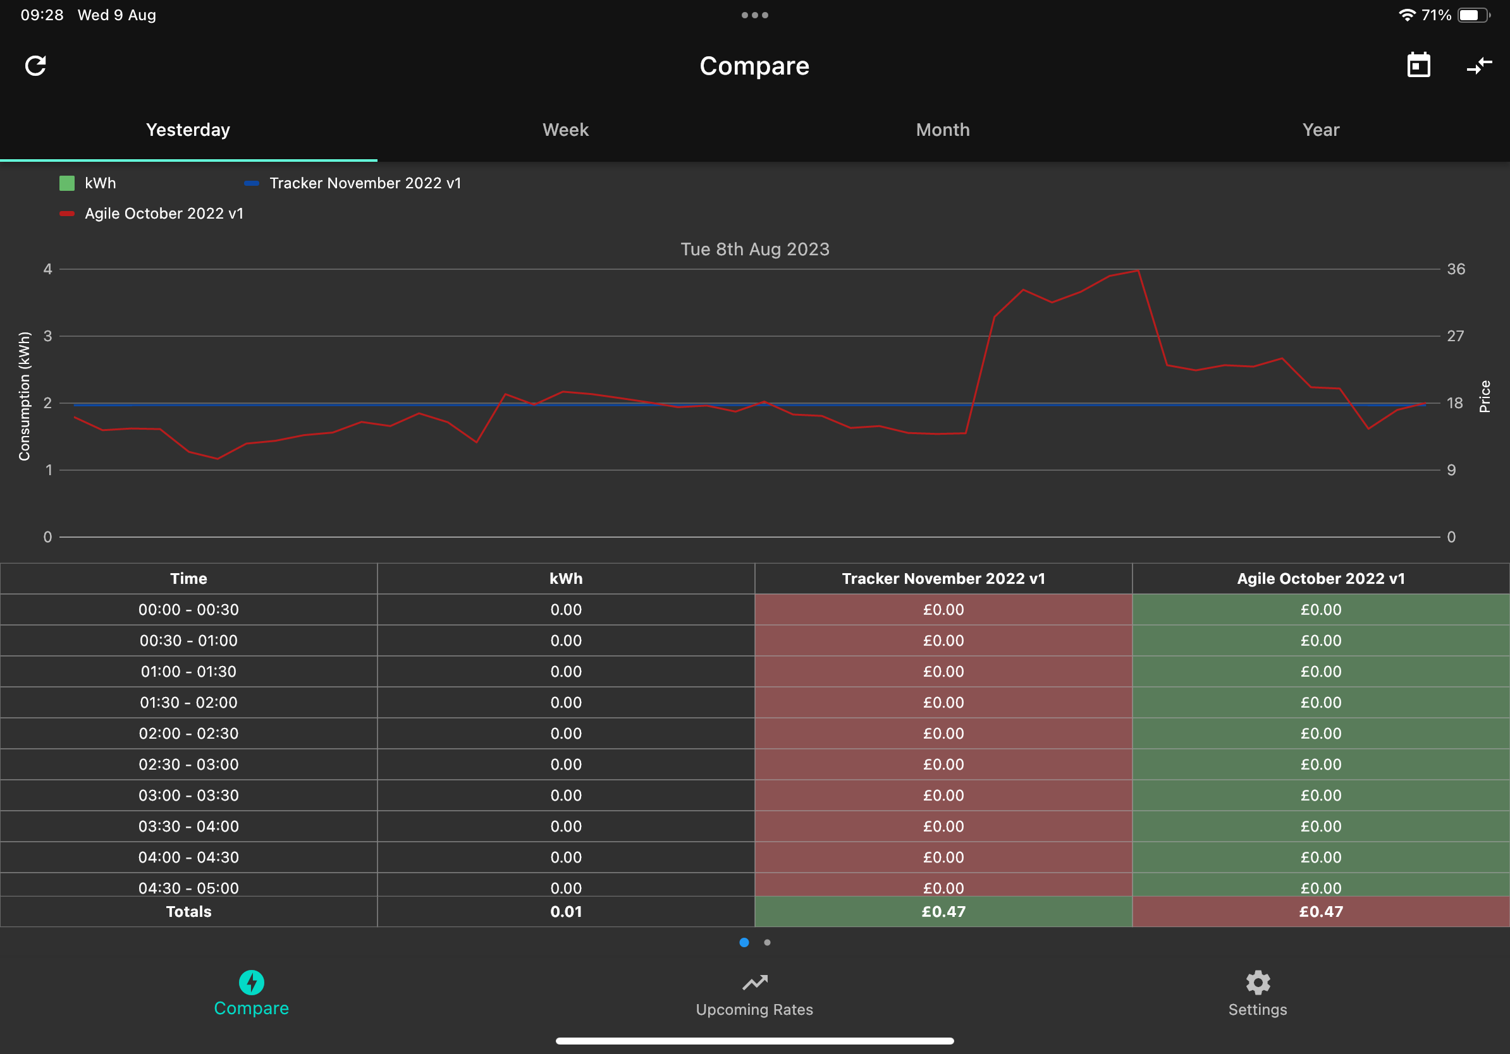Open the calendar date picker icon
Viewport: 1510px width, 1054px height.
[x=1418, y=66]
